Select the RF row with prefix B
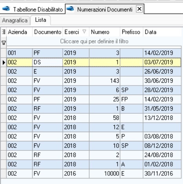The width and height of the screenshot is (183, 184). pyautogui.click(x=94, y=109)
